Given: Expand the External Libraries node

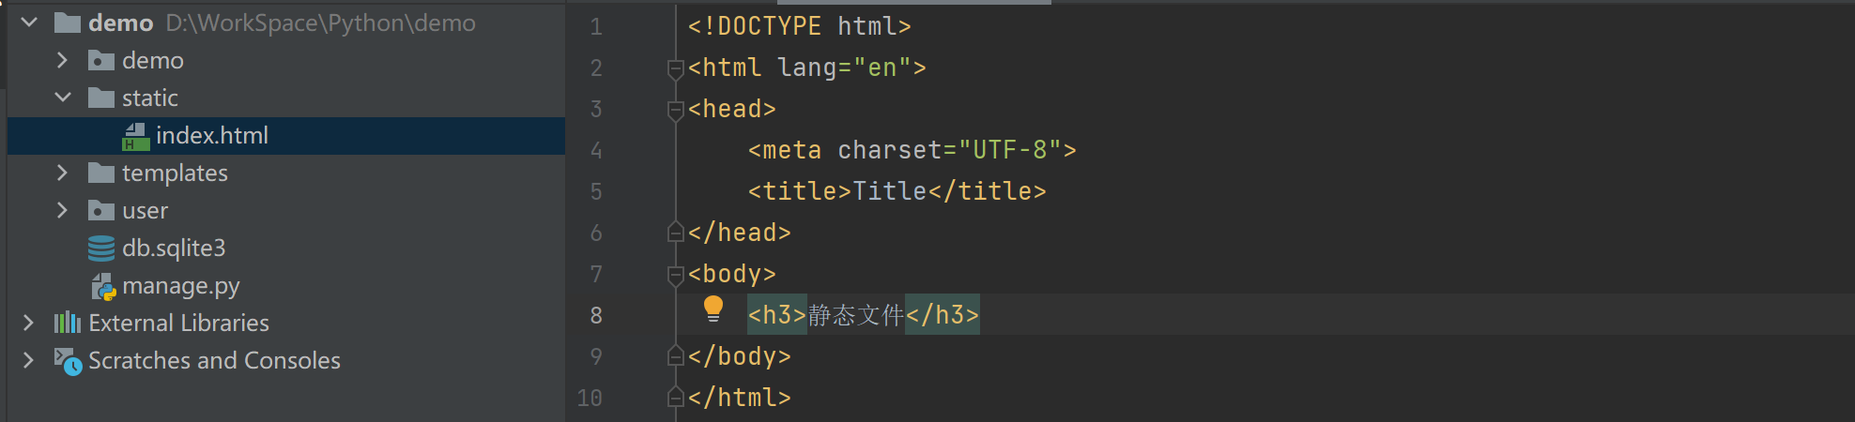Looking at the screenshot, I should click(29, 323).
